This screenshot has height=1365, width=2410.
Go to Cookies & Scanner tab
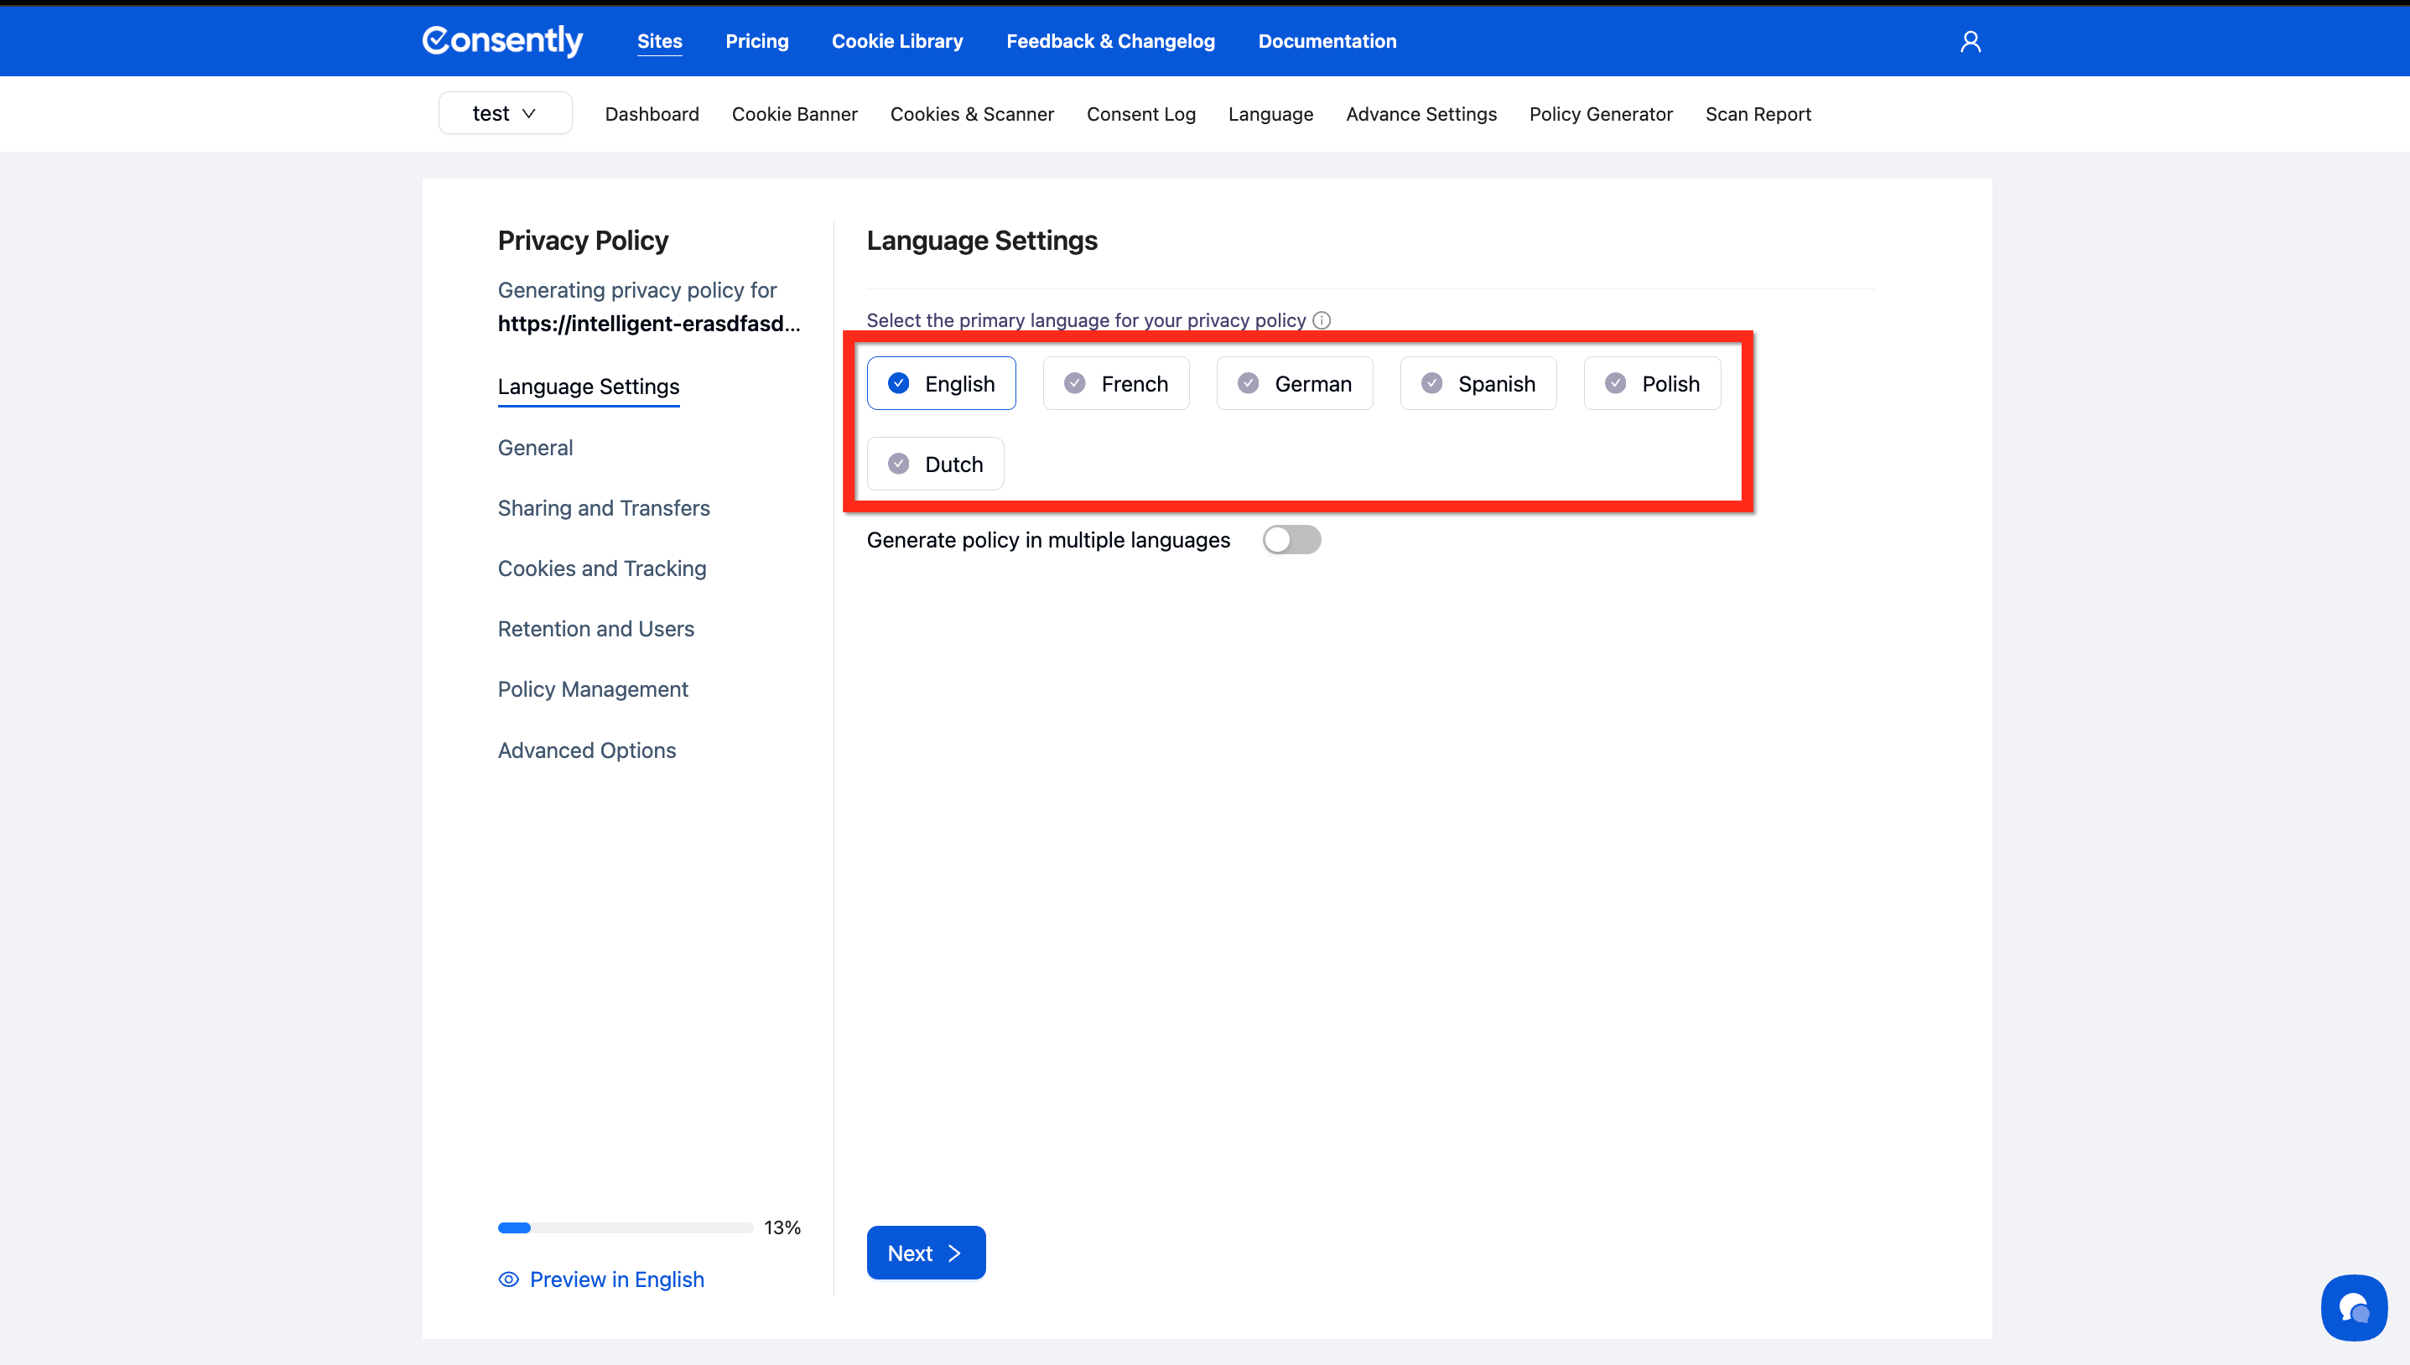coord(971,114)
